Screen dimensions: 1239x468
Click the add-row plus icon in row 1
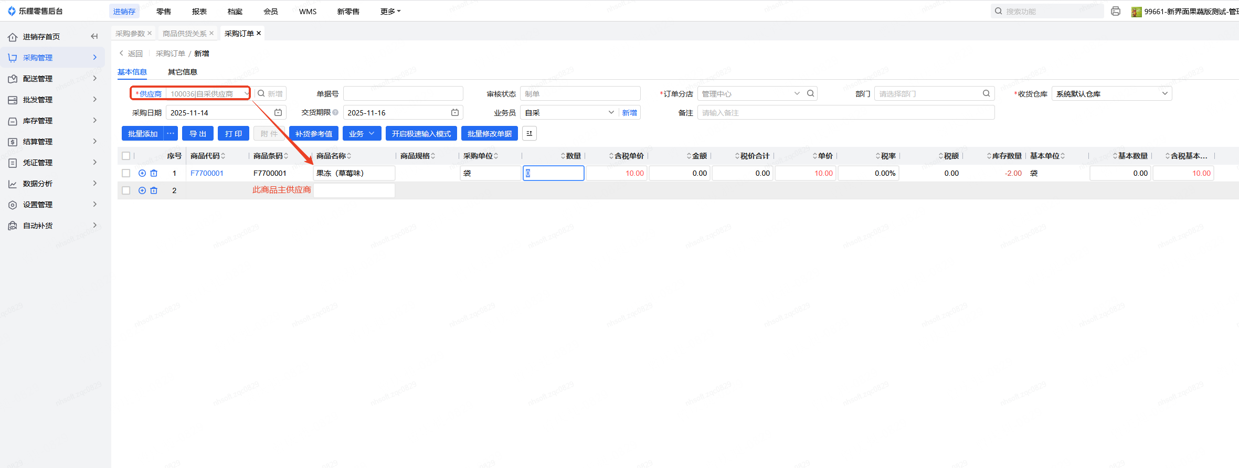coord(142,173)
